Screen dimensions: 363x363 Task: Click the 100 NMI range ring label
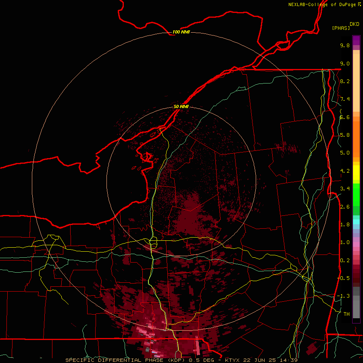point(181,32)
